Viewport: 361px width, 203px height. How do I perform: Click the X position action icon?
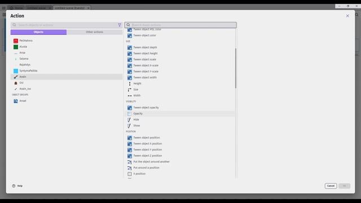(130, 174)
